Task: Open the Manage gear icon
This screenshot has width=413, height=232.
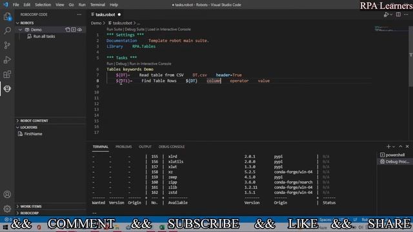Action: (7, 209)
